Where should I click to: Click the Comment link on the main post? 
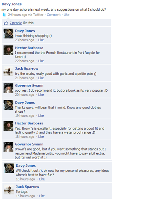(54, 15)
